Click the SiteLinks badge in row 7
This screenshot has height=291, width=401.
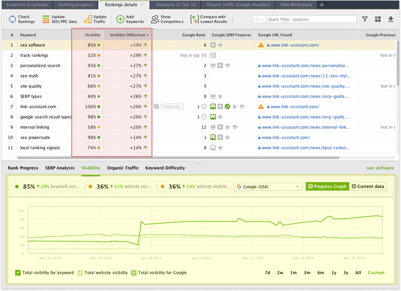point(172,106)
